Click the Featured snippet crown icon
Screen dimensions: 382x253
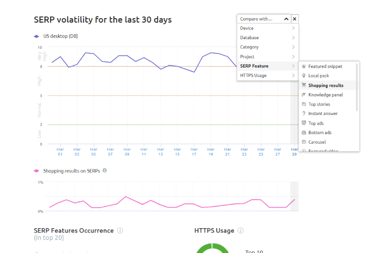point(304,66)
